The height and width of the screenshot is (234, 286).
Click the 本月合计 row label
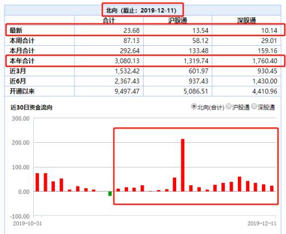[x=22, y=50]
